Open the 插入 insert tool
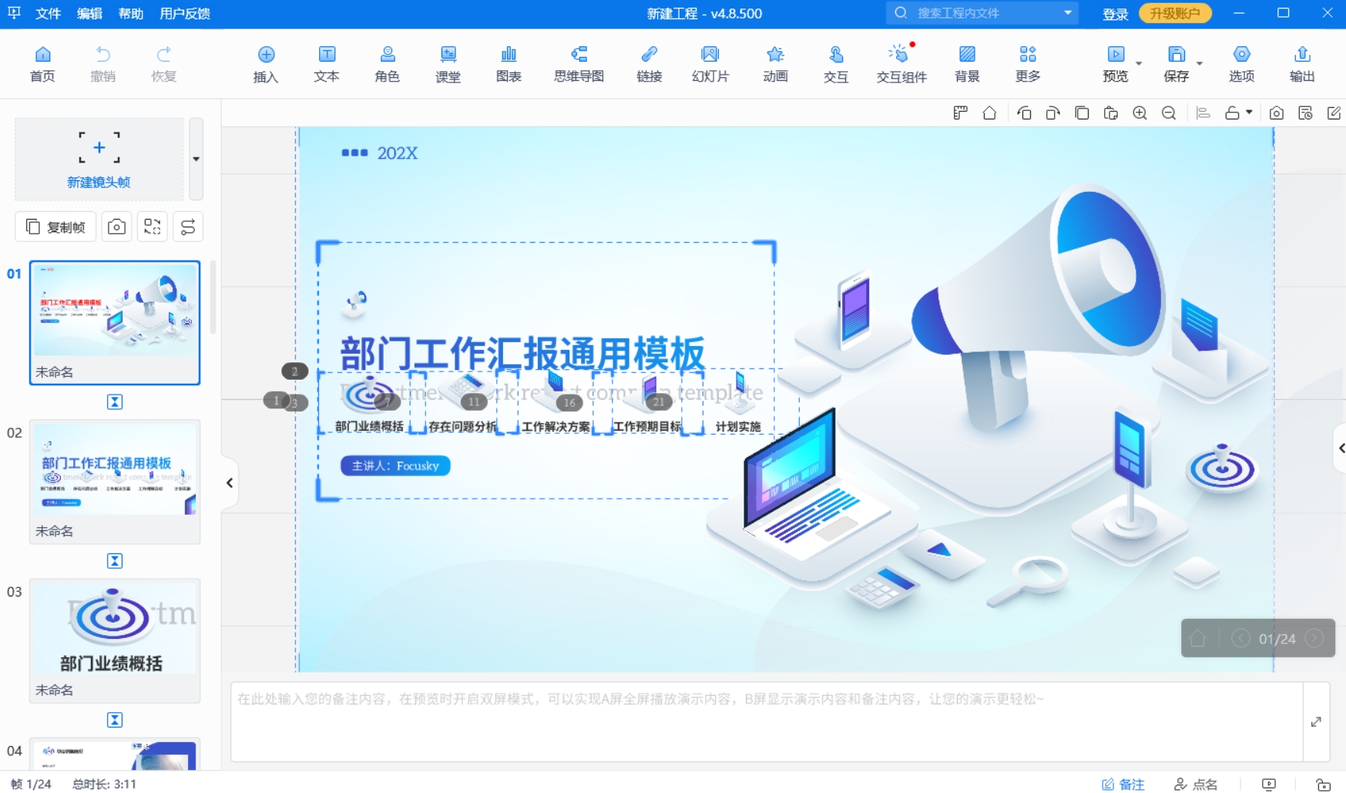Image resolution: width=1346 pixels, height=793 pixels. pyautogui.click(x=266, y=63)
